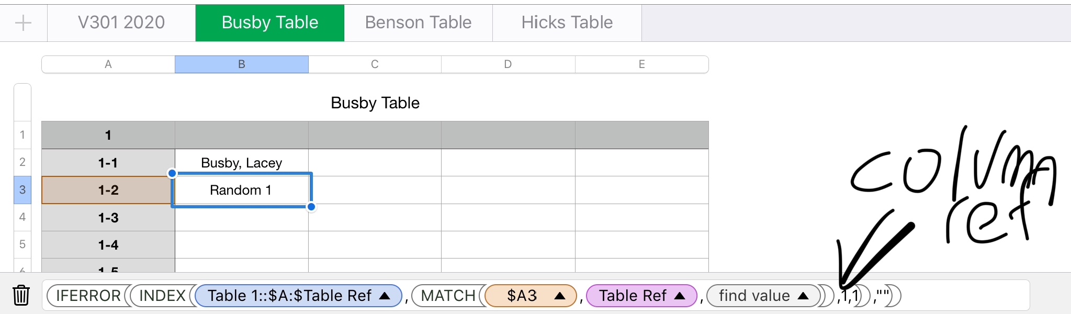This screenshot has width=1071, height=314.
Task: Expand the find value token dropdown
Action: click(x=803, y=296)
